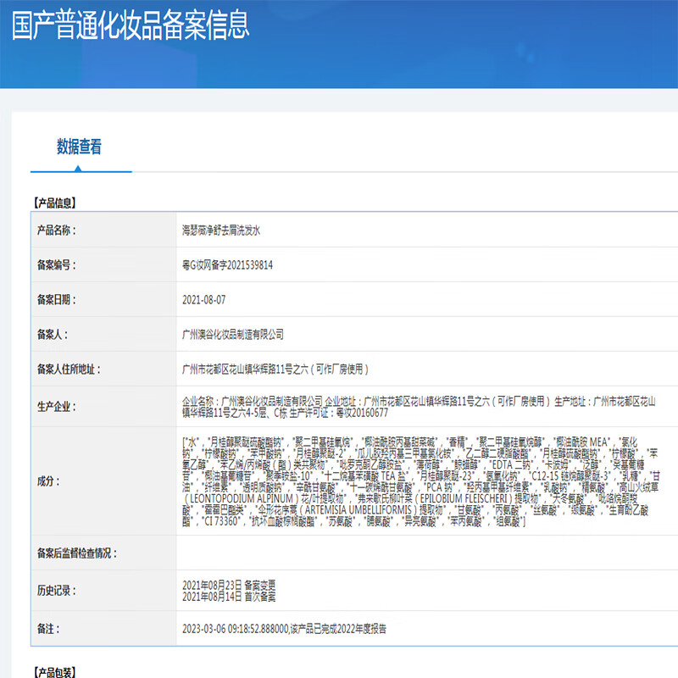Click the 国产普通化妆品备案信息 page title
678x678 pixels.
131,25
